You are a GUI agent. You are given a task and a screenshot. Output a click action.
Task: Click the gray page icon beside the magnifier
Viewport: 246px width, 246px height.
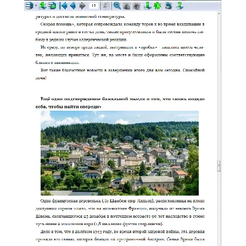tap(127, 6)
